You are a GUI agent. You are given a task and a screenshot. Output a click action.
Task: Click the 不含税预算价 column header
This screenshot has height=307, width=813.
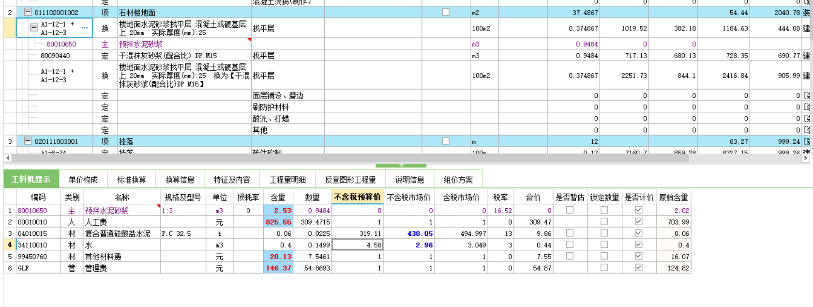[357, 197]
